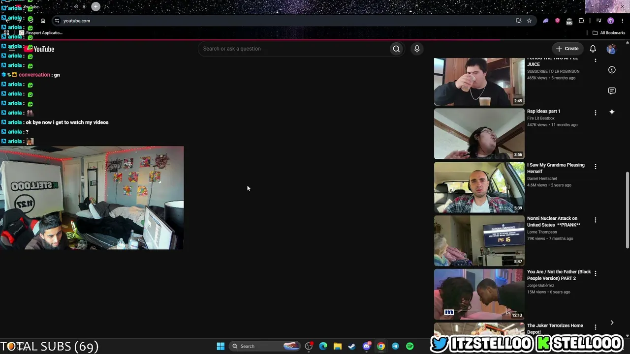Open the video title Rap ideas part 1
Image resolution: width=630 pixels, height=354 pixels.
[544, 111]
